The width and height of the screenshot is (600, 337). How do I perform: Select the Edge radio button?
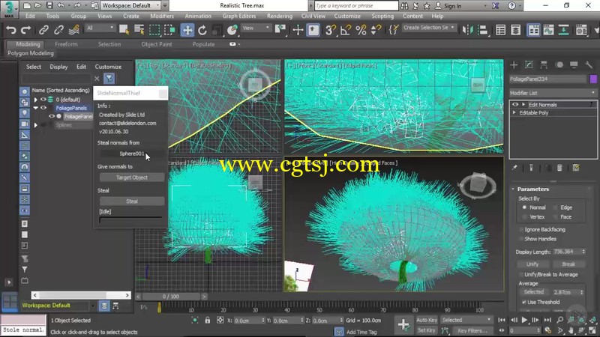pyautogui.click(x=555, y=207)
